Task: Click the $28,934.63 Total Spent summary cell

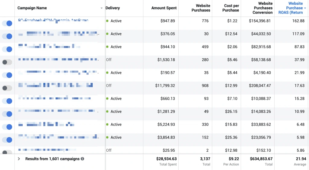Action: pos(166,159)
